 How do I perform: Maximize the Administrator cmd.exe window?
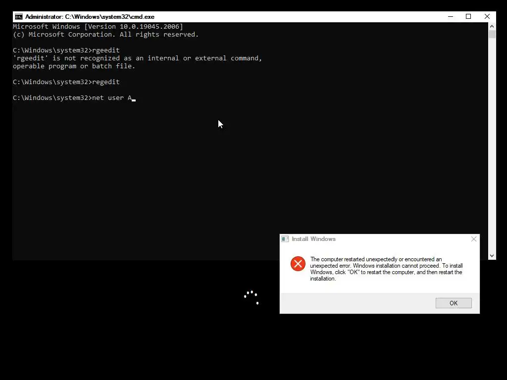pyautogui.click(x=468, y=16)
